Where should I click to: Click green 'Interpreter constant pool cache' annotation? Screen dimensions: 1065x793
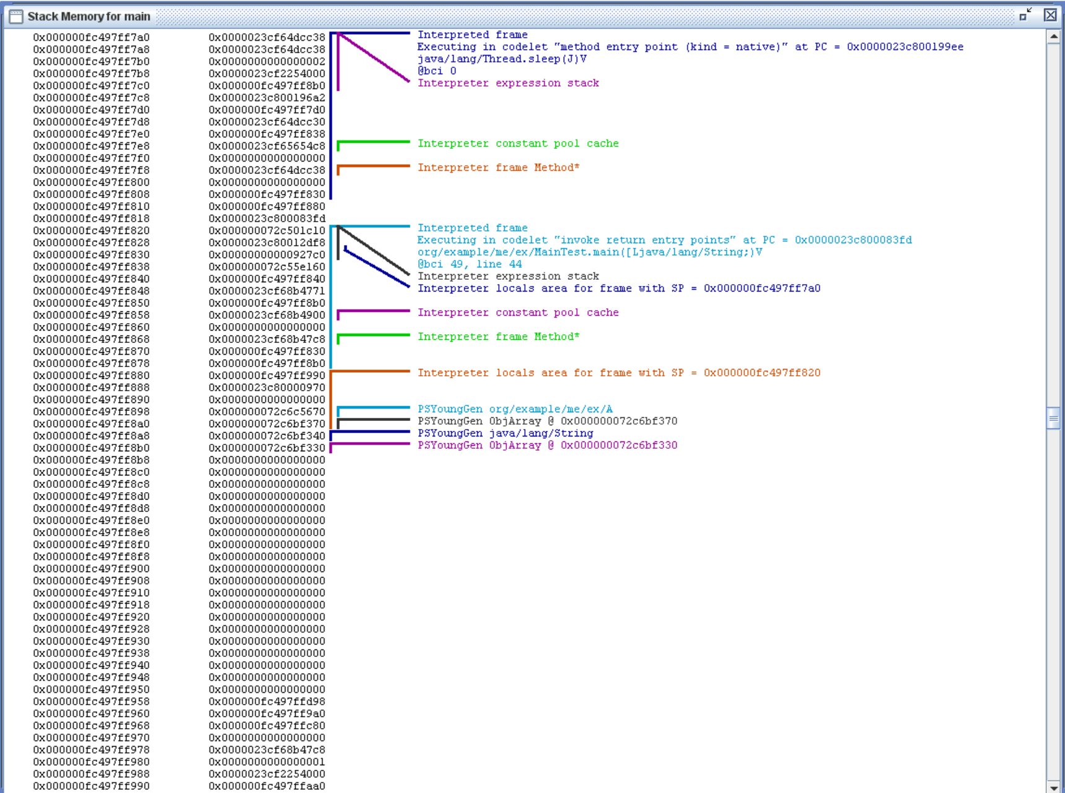(518, 143)
